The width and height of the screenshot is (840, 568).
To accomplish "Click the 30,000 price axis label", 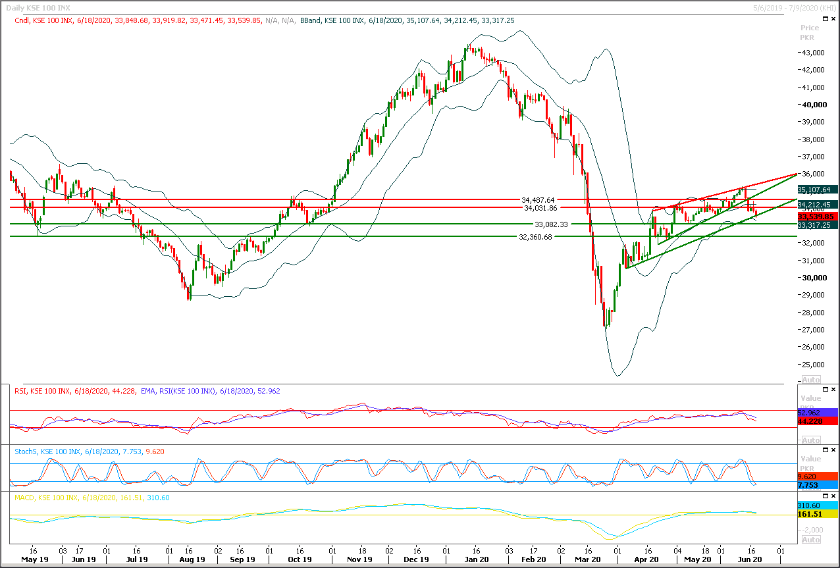I will pos(815,278).
